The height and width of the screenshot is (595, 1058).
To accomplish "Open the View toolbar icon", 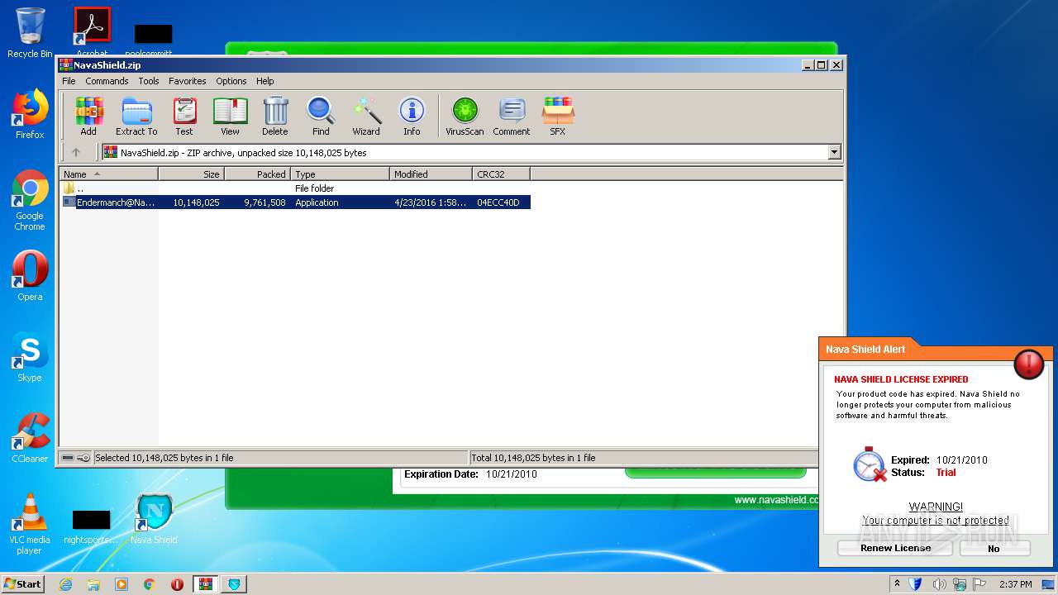I will click(x=230, y=116).
